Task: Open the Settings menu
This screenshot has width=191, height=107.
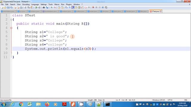Action: pyautogui.click(x=44, y=4)
